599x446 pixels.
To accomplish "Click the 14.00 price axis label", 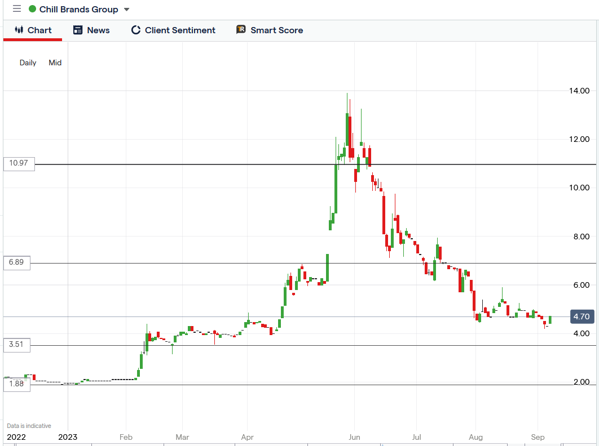I will (x=579, y=91).
